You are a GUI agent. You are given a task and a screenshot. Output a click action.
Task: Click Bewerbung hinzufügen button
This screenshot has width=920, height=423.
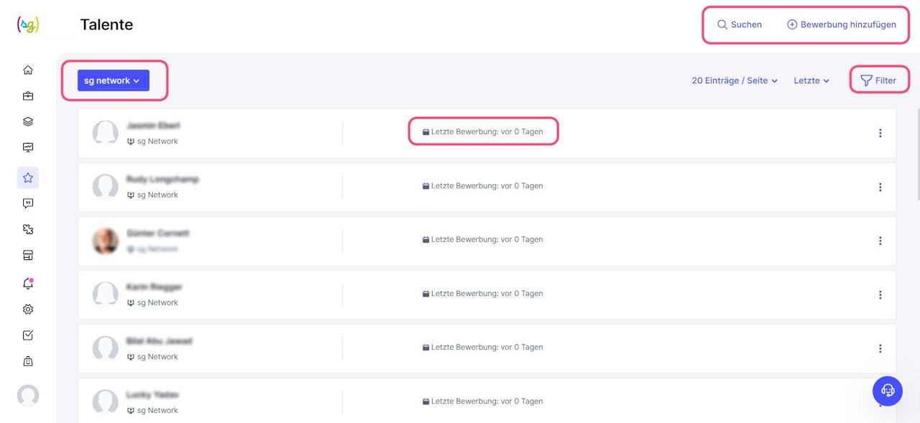(842, 24)
